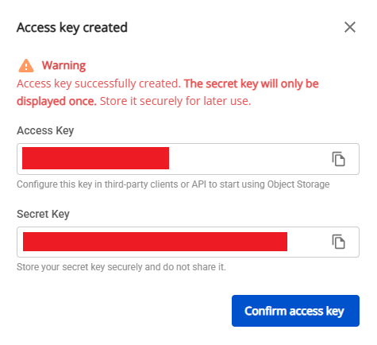
Task: Select the redacted Secret Key value
Action: (155, 242)
